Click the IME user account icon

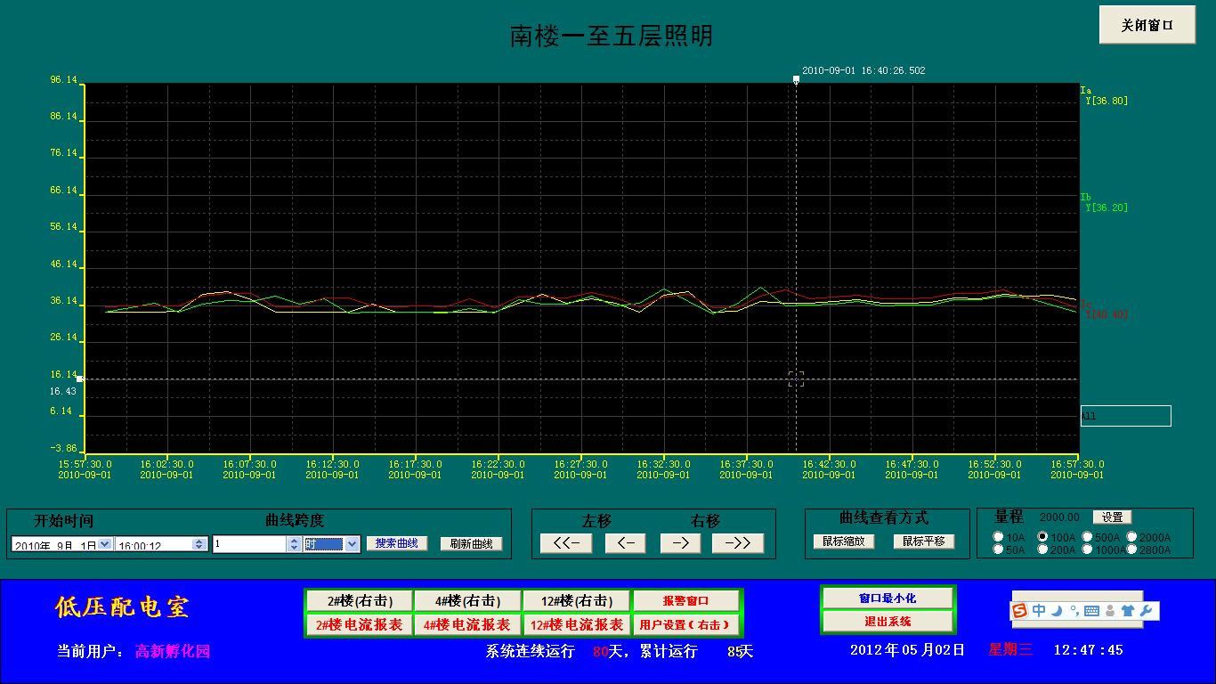(x=1110, y=611)
